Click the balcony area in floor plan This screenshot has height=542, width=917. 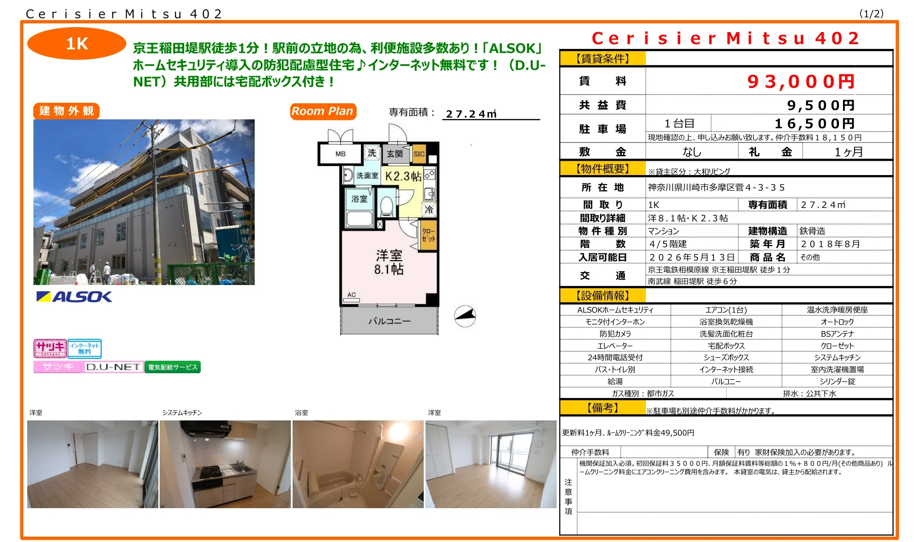tap(389, 321)
